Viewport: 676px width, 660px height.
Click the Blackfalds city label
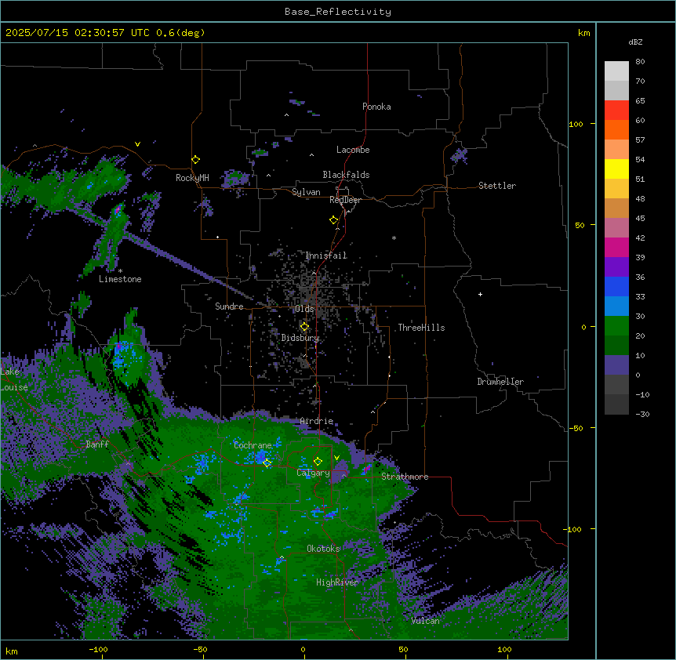tap(346, 175)
